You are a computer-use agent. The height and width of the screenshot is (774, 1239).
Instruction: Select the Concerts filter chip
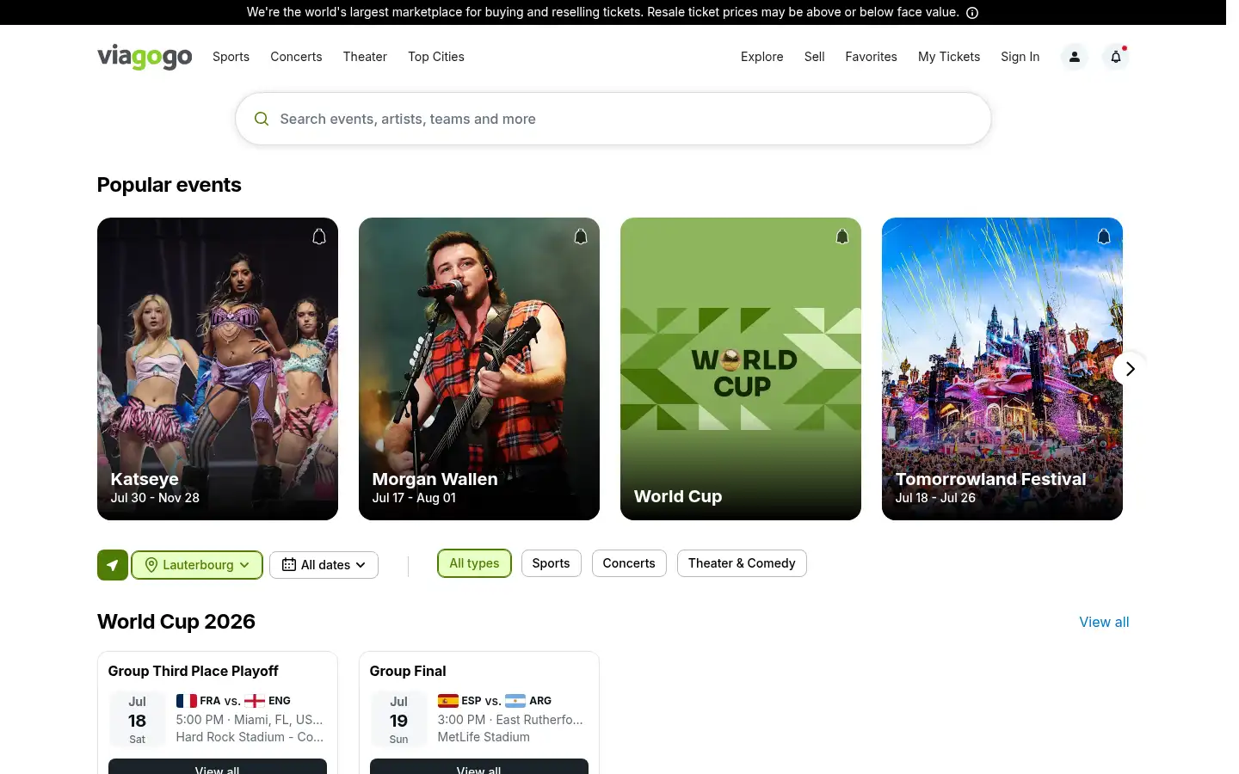tap(629, 563)
